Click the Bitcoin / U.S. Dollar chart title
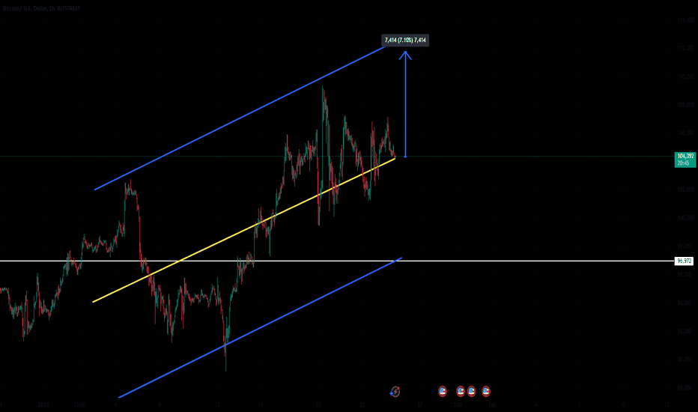The height and width of the screenshot is (412, 698). pos(41,8)
